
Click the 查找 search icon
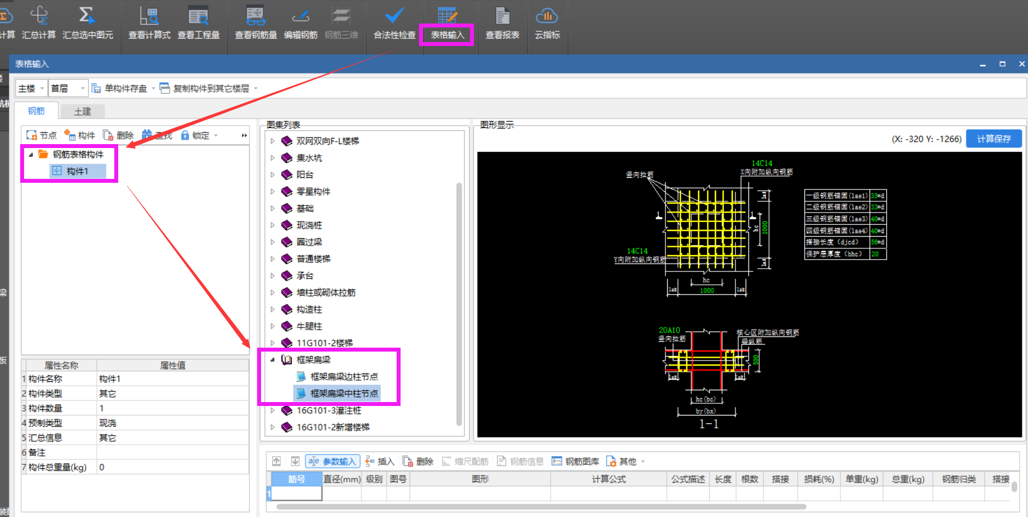pos(157,135)
